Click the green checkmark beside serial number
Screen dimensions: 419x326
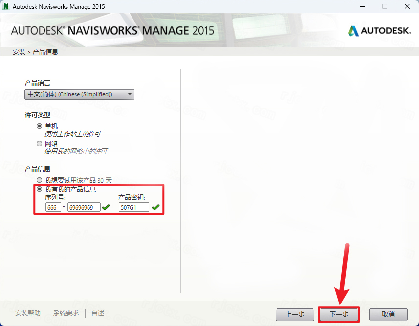[106, 207]
